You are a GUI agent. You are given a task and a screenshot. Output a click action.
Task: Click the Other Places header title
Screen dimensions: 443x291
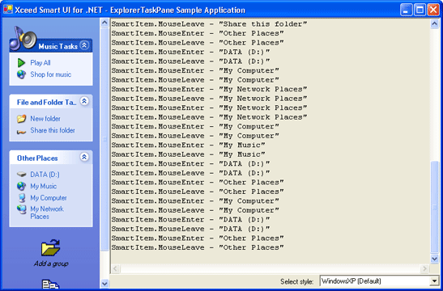pyautogui.click(x=37, y=158)
